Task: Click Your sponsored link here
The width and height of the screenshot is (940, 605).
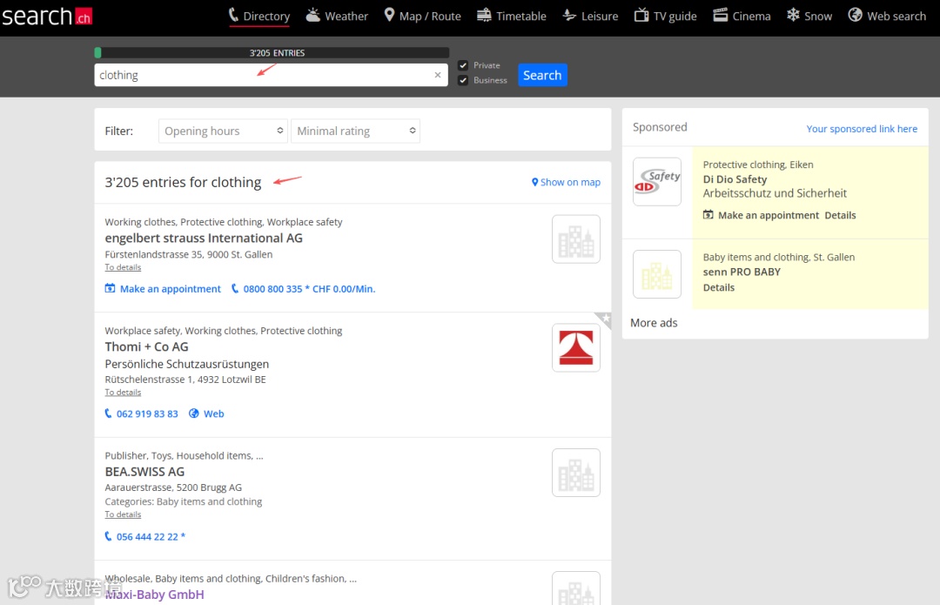Action: pyautogui.click(x=862, y=129)
